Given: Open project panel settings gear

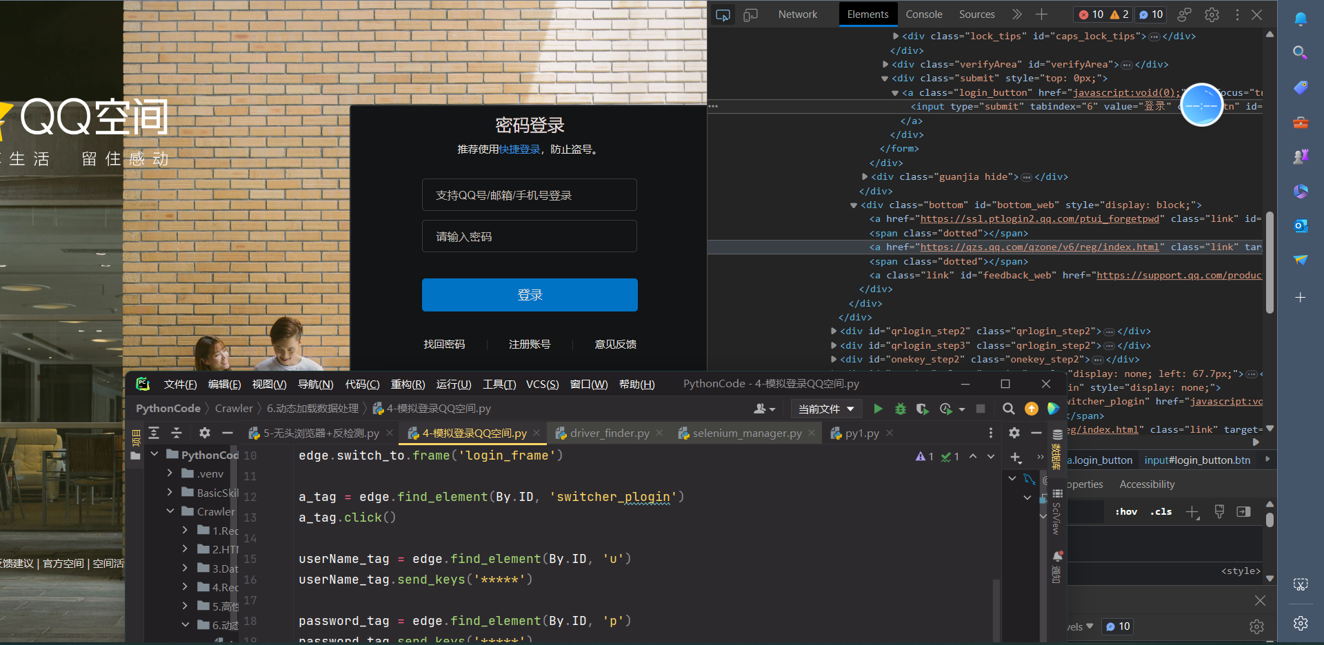Looking at the screenshot, I should [205, 433].
